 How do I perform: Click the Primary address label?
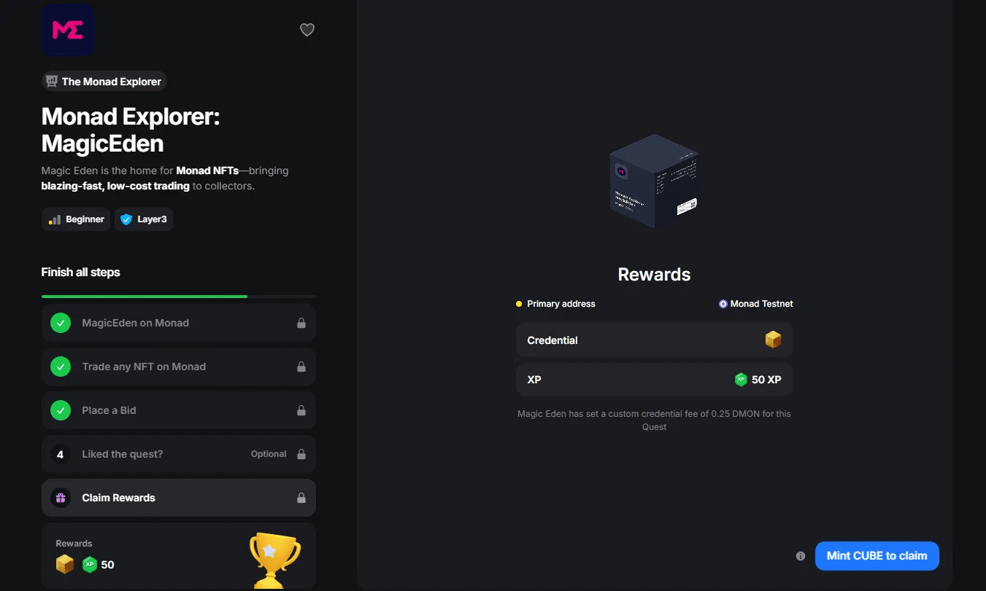click(x=561, y=304)
